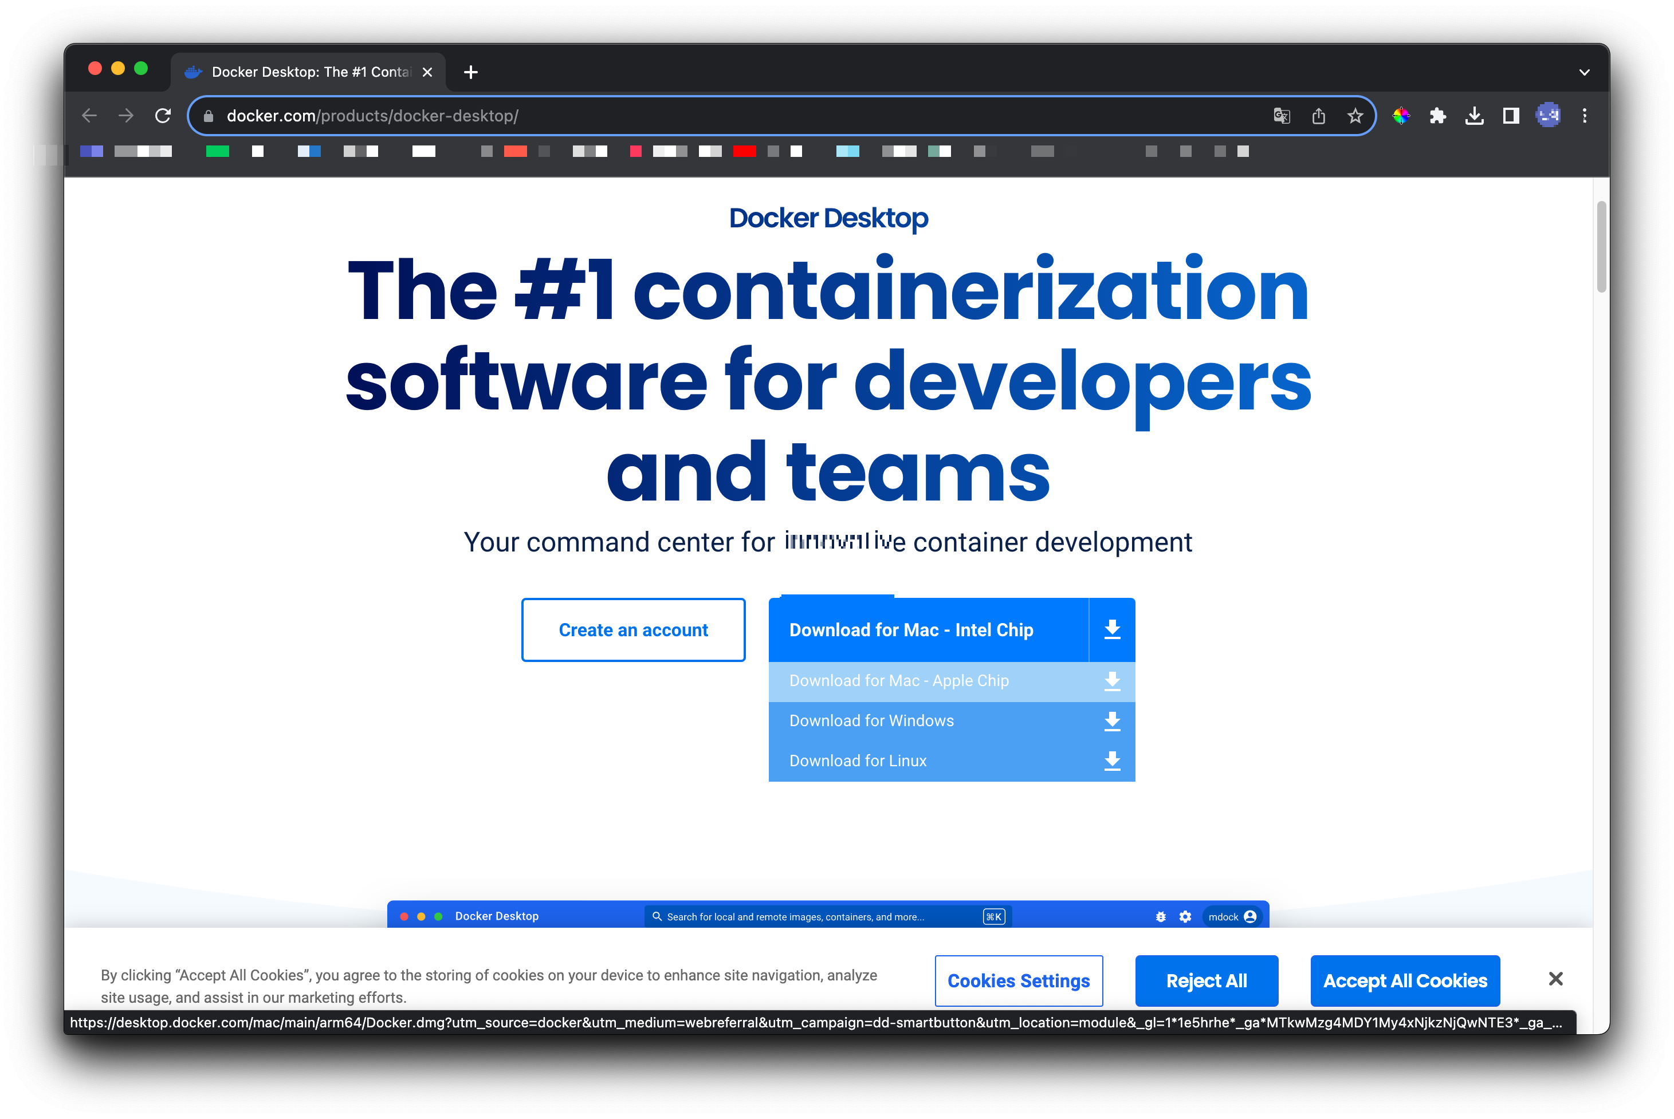This screenshot has width=1674, height=1119.
Task: Expand the tab search chevron
Action: click(1584, 72)
